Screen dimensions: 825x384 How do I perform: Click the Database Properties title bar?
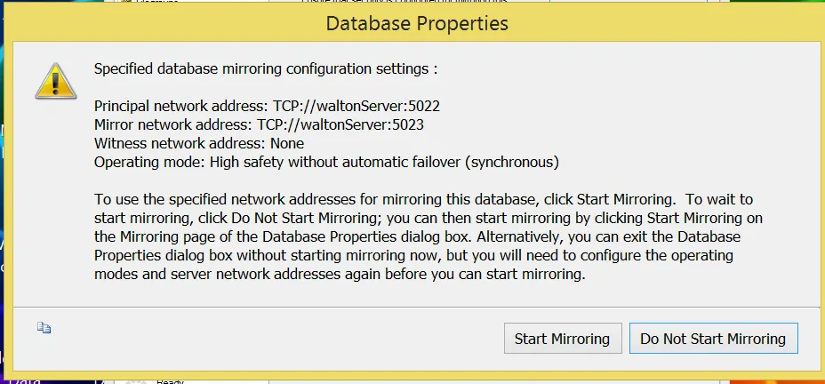pyautogui.click(x=416, y=23)
